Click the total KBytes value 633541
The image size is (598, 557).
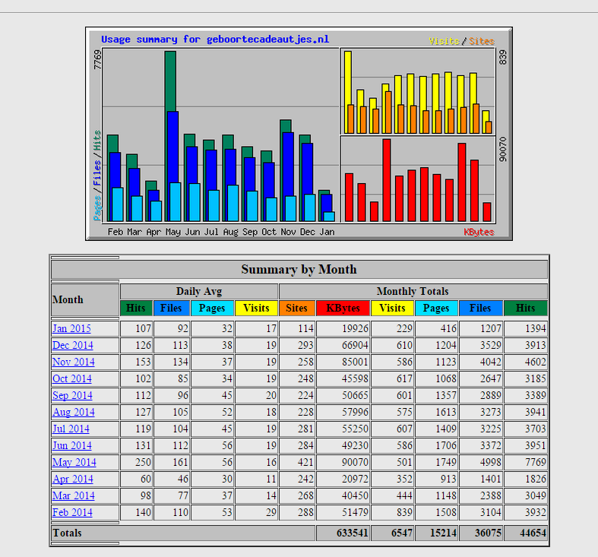[x=352, y=533]
